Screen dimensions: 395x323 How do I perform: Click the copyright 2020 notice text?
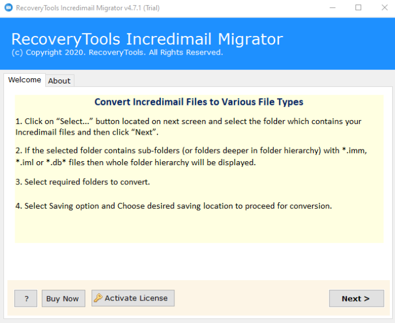(x=117, y=52)
